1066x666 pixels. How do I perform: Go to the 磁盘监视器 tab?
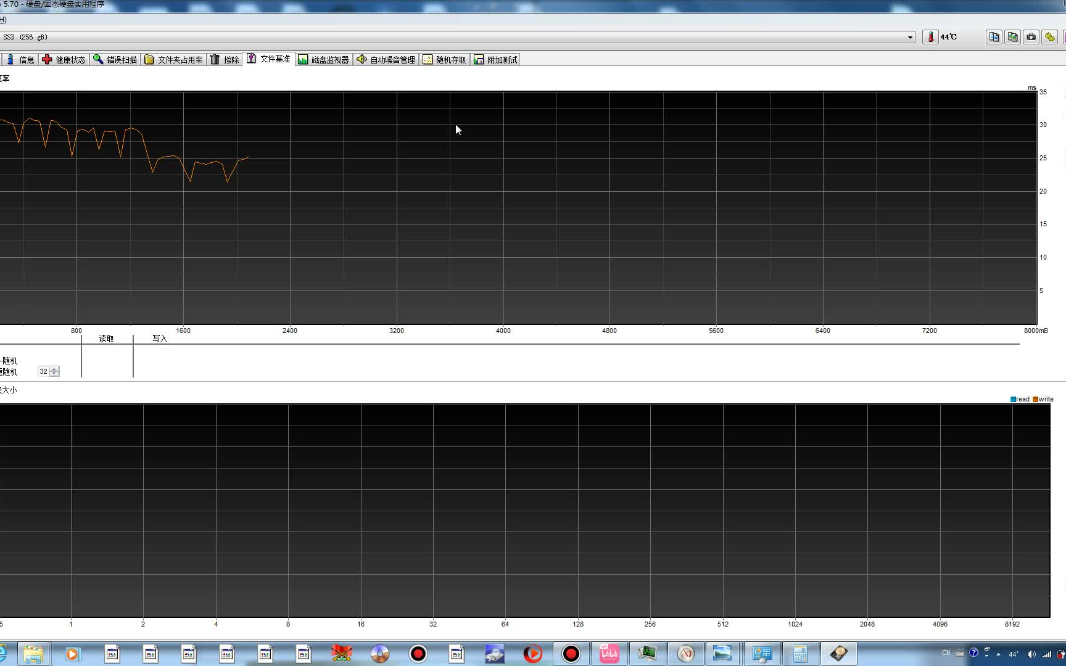tap(324, 60)
